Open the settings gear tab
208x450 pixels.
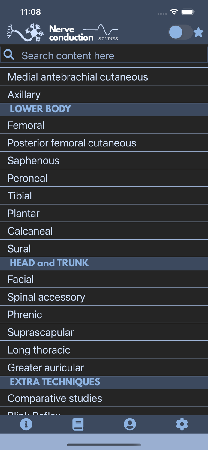pos(182,424)
